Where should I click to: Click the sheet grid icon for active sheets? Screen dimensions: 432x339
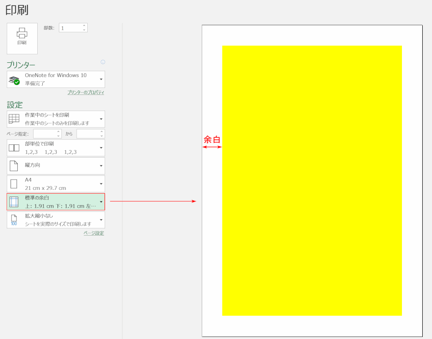14,119
